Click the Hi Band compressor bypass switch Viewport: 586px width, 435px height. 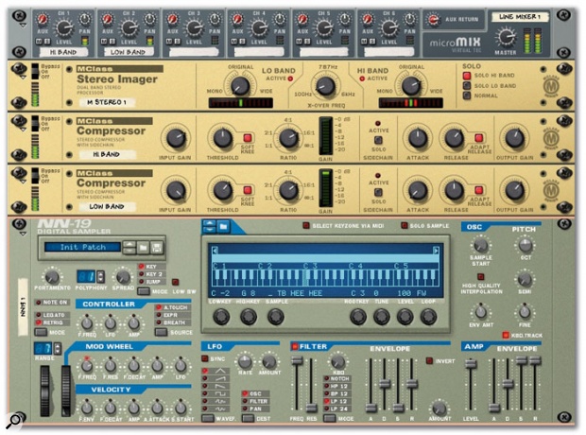pyautogui.click(x=35, y=124)
